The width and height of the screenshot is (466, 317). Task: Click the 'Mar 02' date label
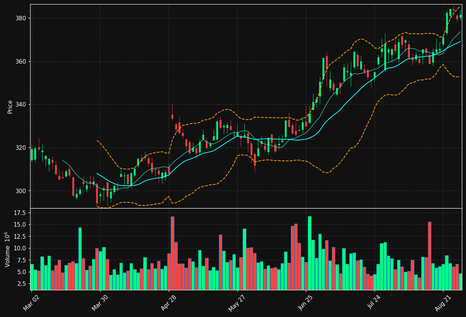point(32,303)
